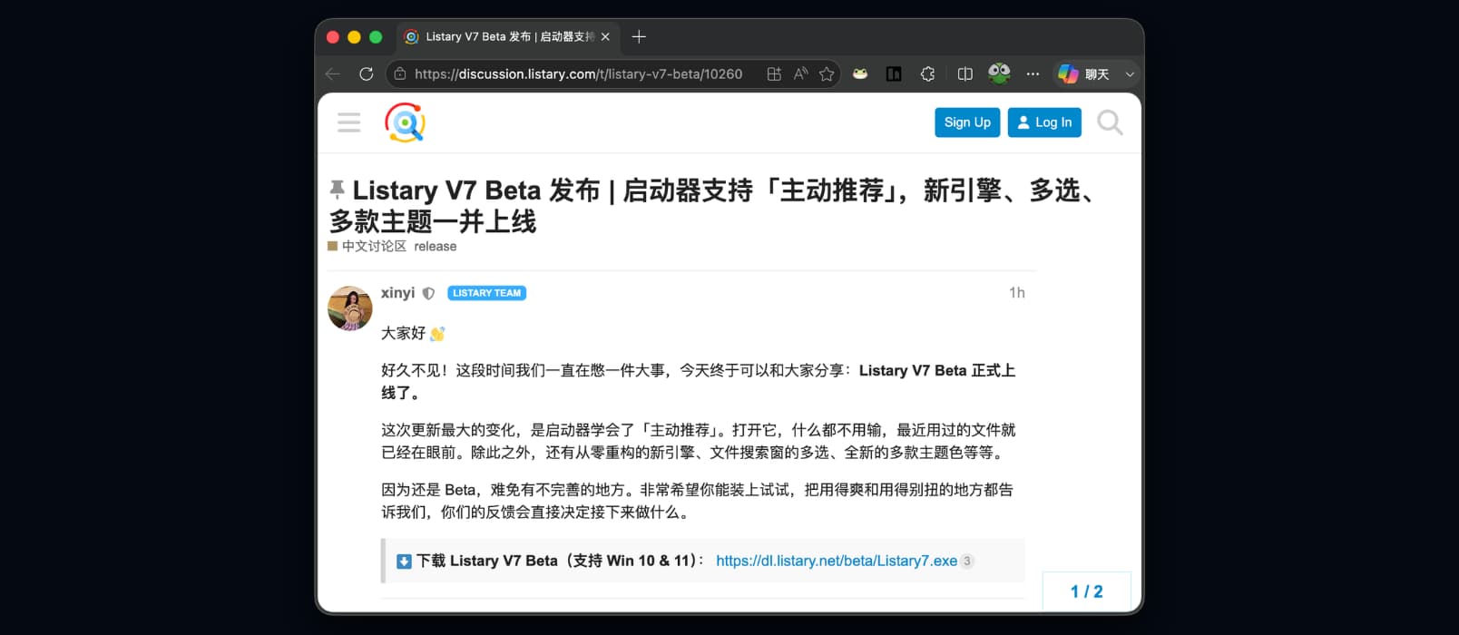Click the 1h post timestamp

[x=1017, y=293]
